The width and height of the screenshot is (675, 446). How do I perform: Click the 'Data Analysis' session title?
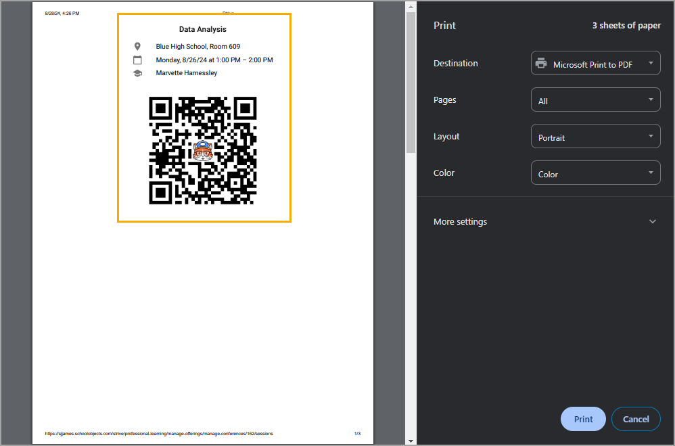coord(203,29)
